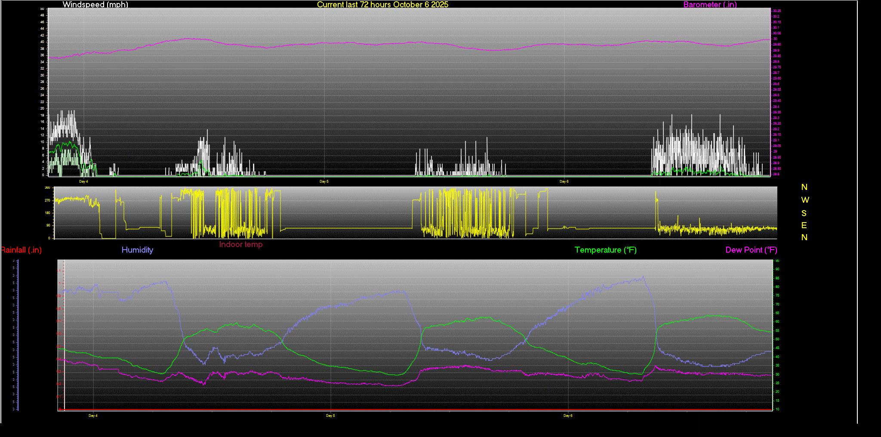Select Day 4 marker on temperature chart axis
Image resolution: width=881 pixels, height=437 pixels.
[93, 416]
